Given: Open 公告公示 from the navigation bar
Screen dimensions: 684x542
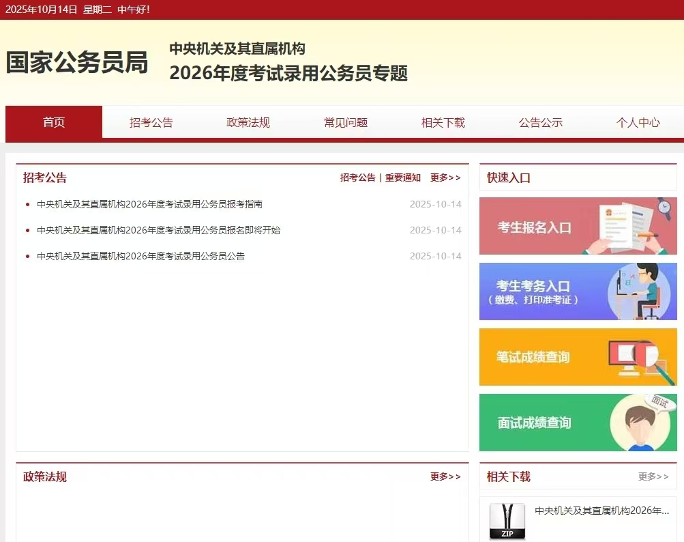Looking at the screenshot, I should pyautogui.click(x=540, y=123).
